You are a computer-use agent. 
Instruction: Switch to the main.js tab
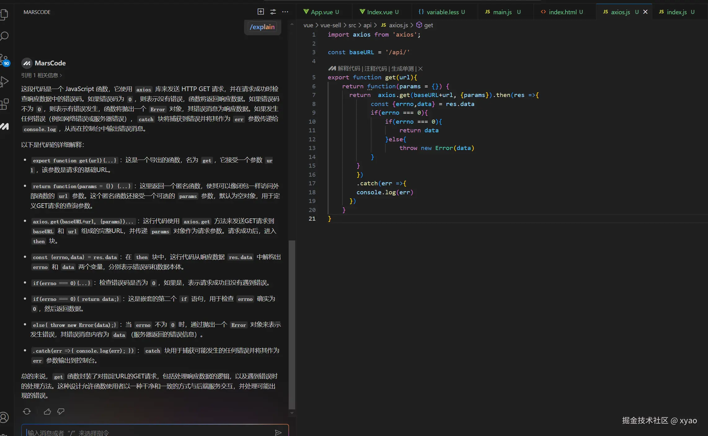(502, 12)
